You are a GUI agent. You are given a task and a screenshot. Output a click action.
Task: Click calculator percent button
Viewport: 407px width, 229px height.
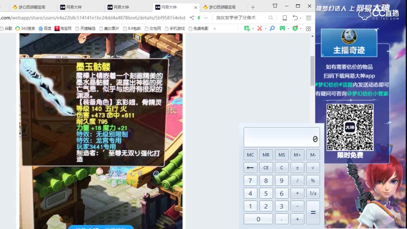tap(313, 180)
